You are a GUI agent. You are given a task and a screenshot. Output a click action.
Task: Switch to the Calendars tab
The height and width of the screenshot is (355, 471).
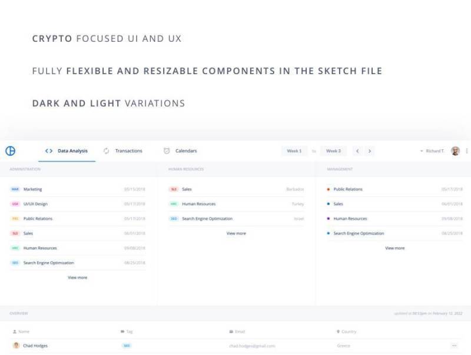click(186, 151)
